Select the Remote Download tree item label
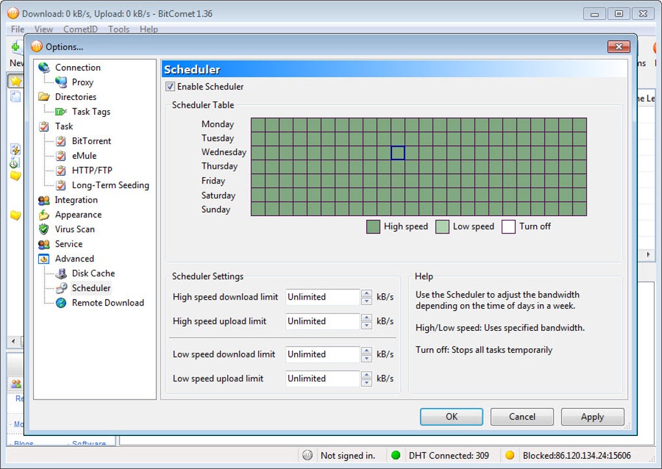 (108, 303)
